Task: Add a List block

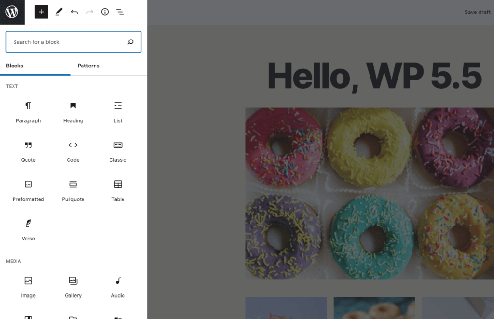Action: coord(118,112)
